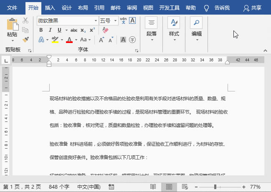Toggle Bold formatting

pyautogui.click(x=41, y=30)
